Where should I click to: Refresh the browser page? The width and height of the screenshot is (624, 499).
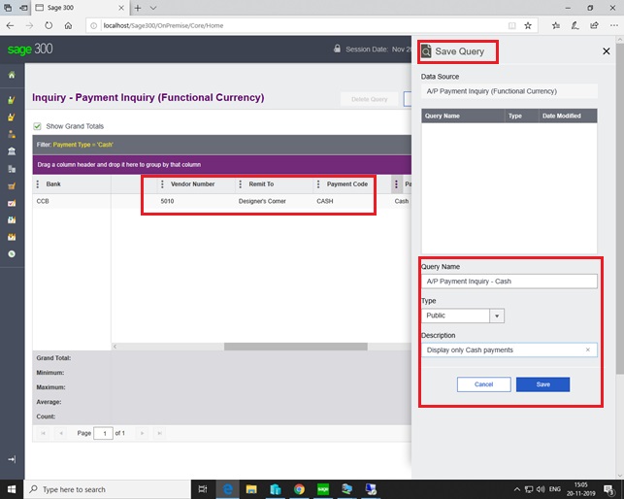49,25
